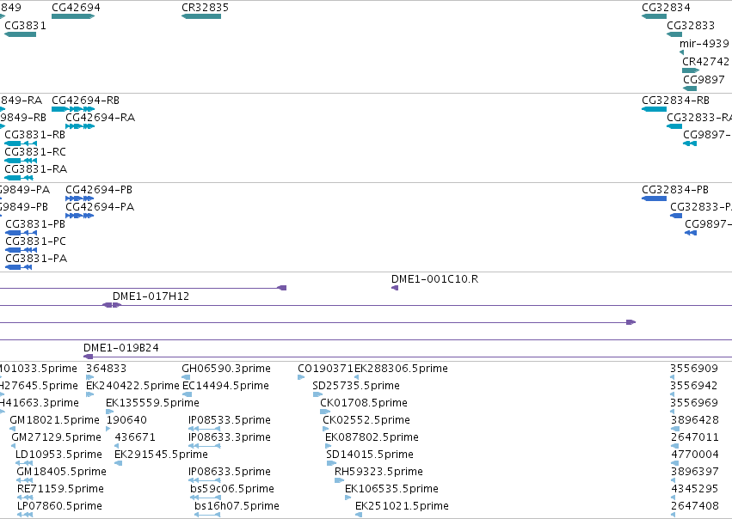The image size is (732, 519).
Task: Select the DME1-017H12 BAC label
Action: (151, 296)
